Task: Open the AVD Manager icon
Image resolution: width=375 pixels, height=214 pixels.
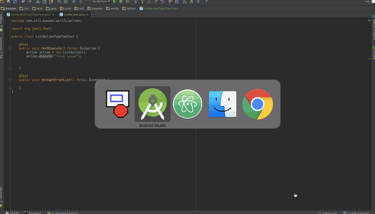Action: pos(185,2)
